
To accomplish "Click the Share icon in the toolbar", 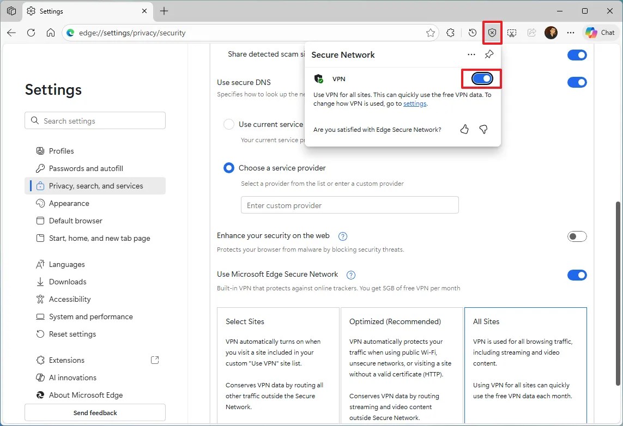I will [x=531, y=33].
